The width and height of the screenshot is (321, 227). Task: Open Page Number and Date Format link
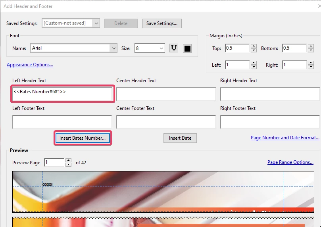point(285,138)
